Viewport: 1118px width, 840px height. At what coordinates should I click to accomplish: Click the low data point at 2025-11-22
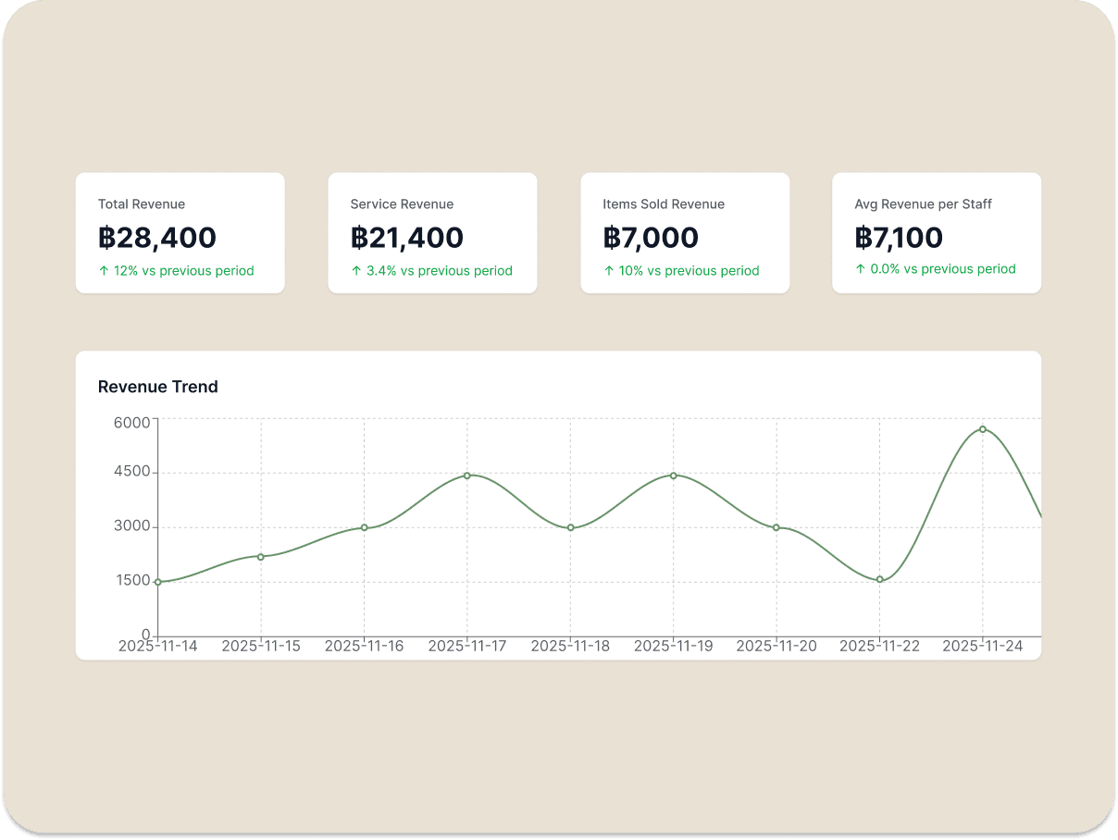coord(879,578)
